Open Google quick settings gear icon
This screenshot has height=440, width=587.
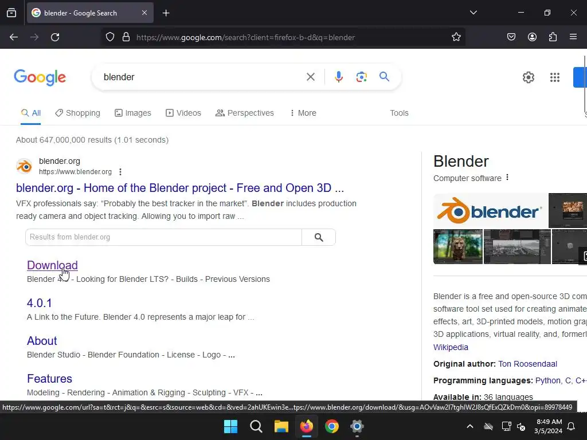coord(528,77)
